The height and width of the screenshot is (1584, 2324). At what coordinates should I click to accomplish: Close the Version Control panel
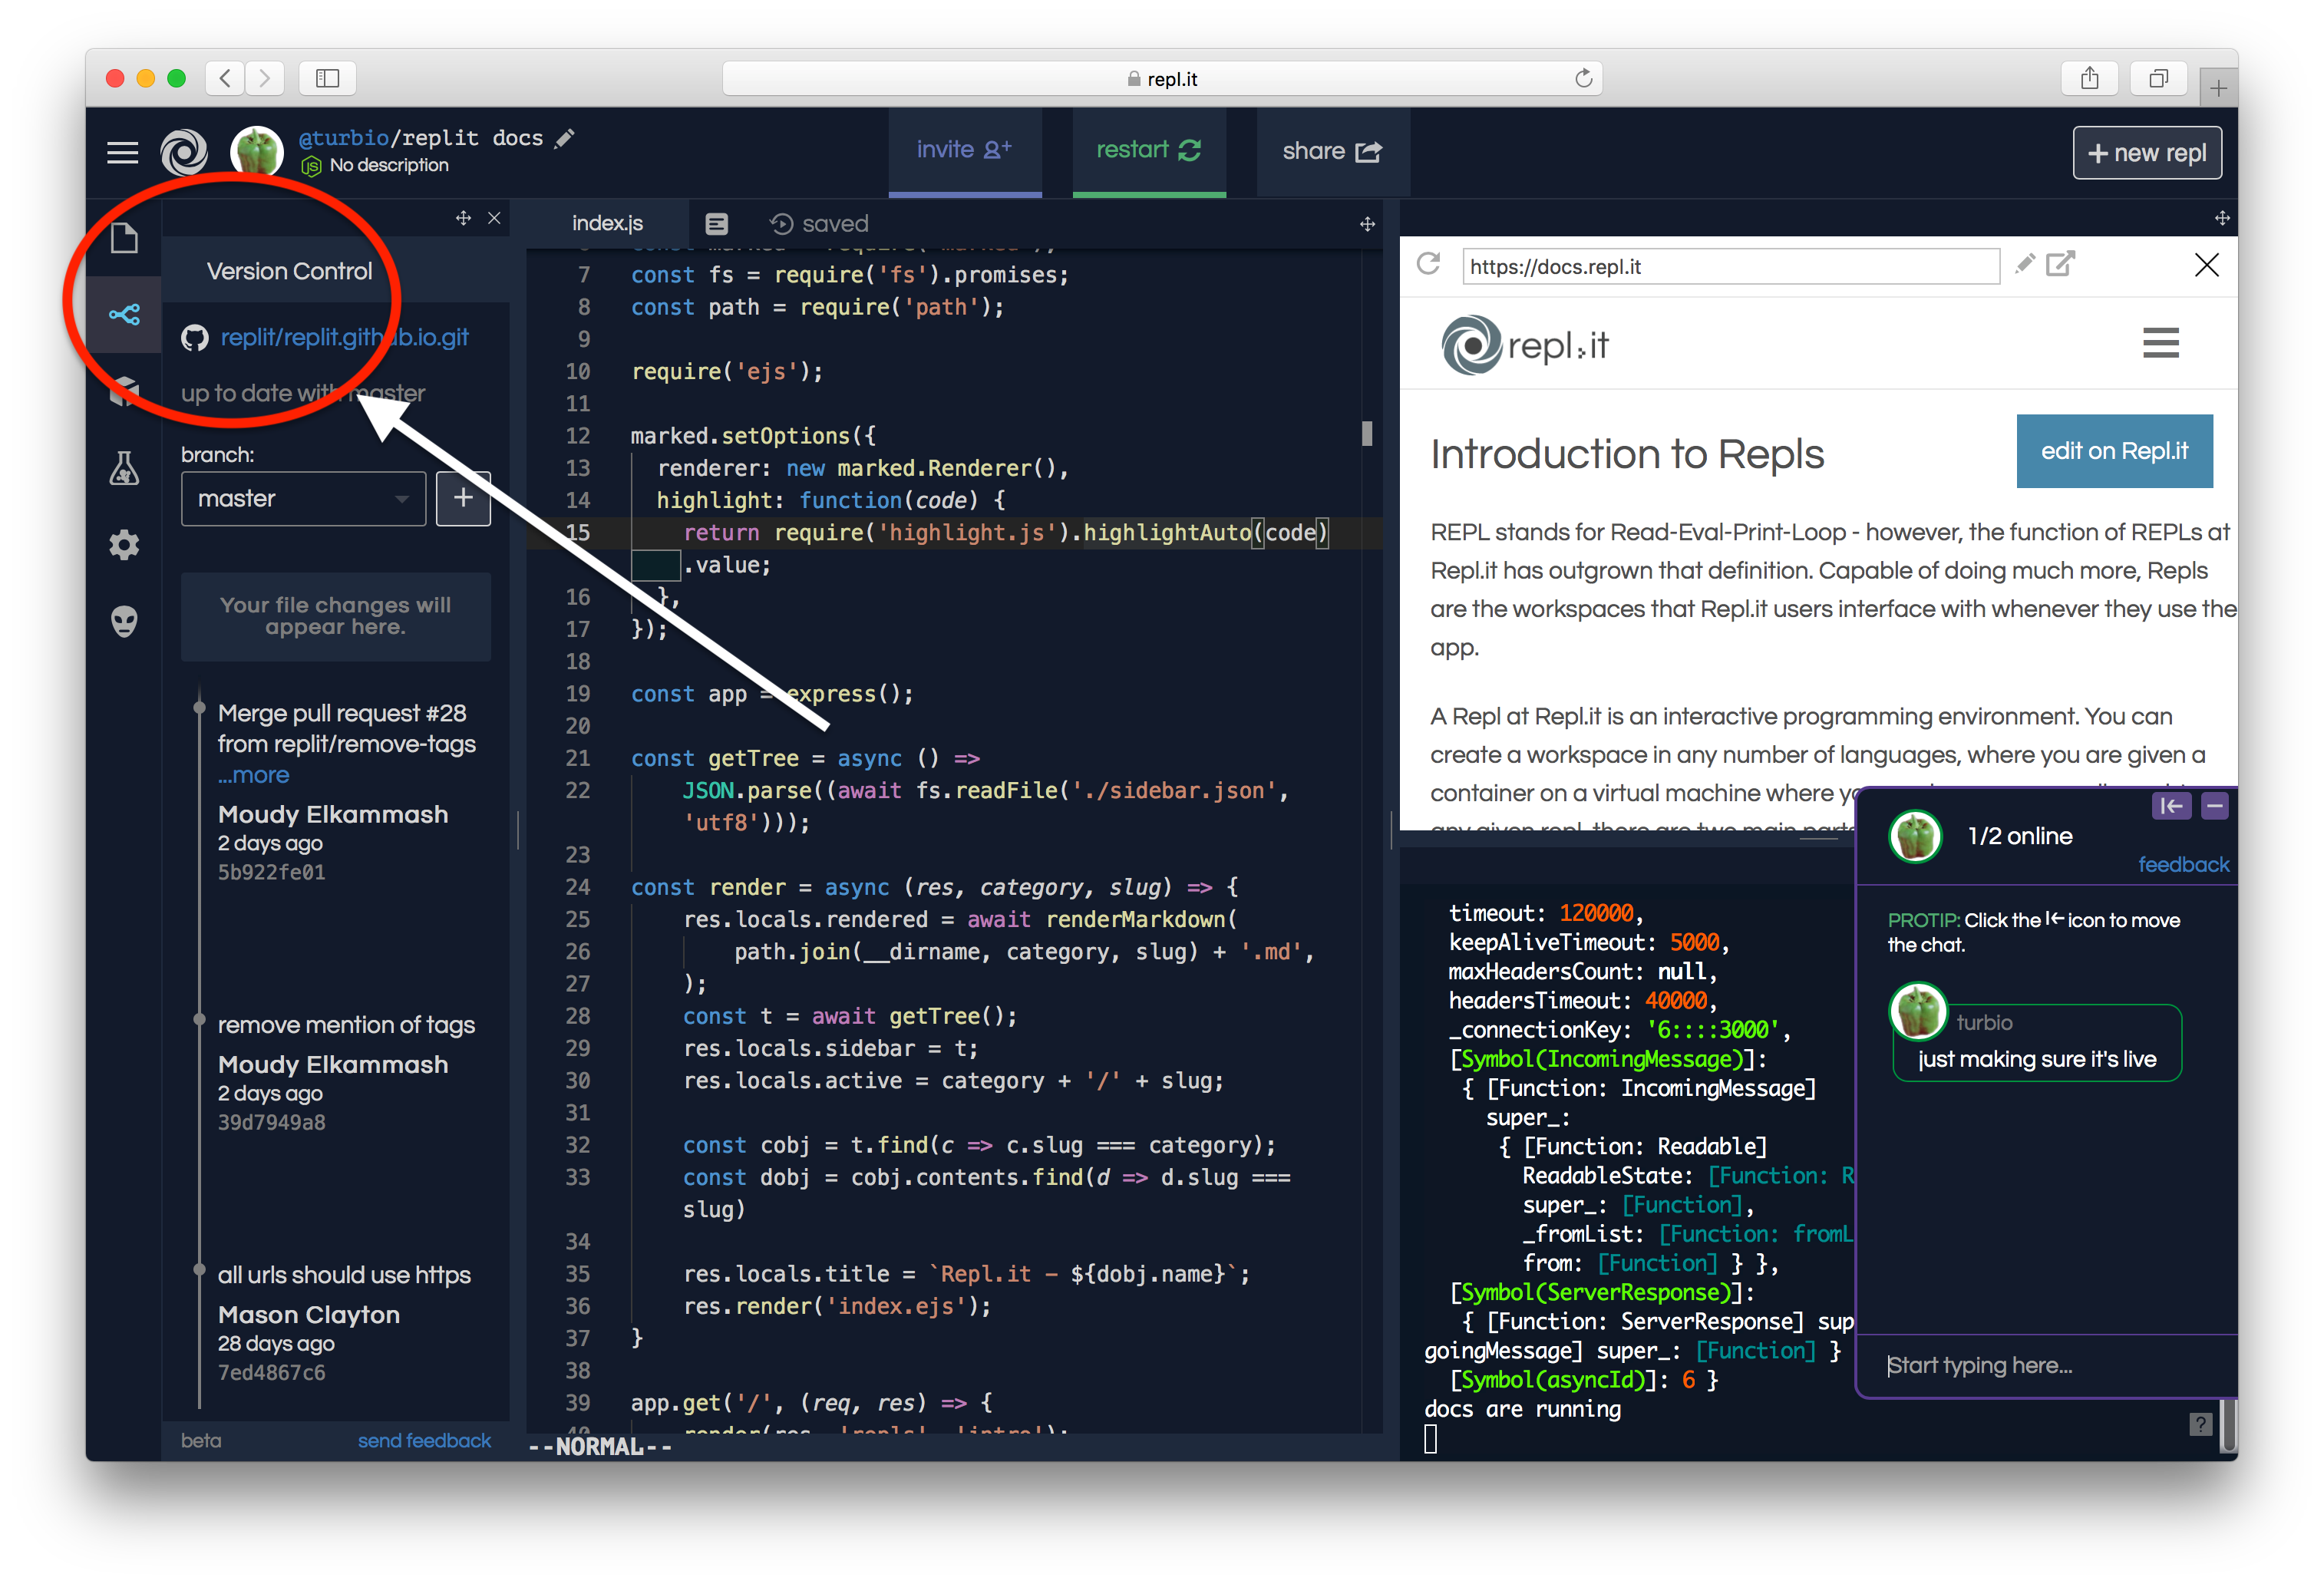(494, 218)
